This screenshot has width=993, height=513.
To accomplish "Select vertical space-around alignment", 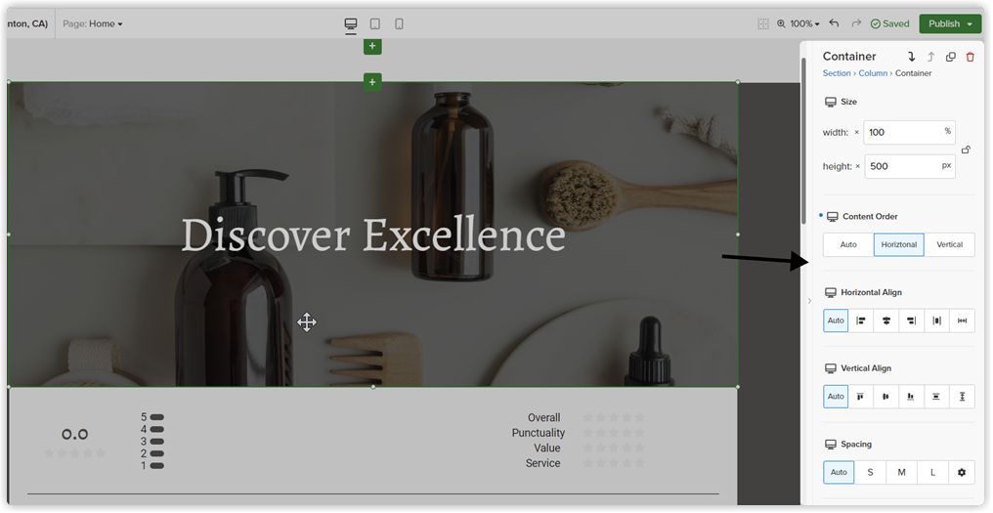I will tap(936, 397).
